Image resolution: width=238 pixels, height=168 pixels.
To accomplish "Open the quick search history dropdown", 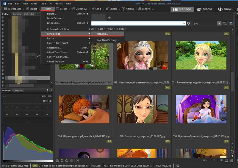I will point(219,23).
